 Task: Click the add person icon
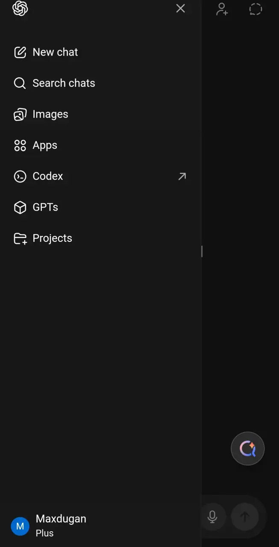[x=222, y=9]
